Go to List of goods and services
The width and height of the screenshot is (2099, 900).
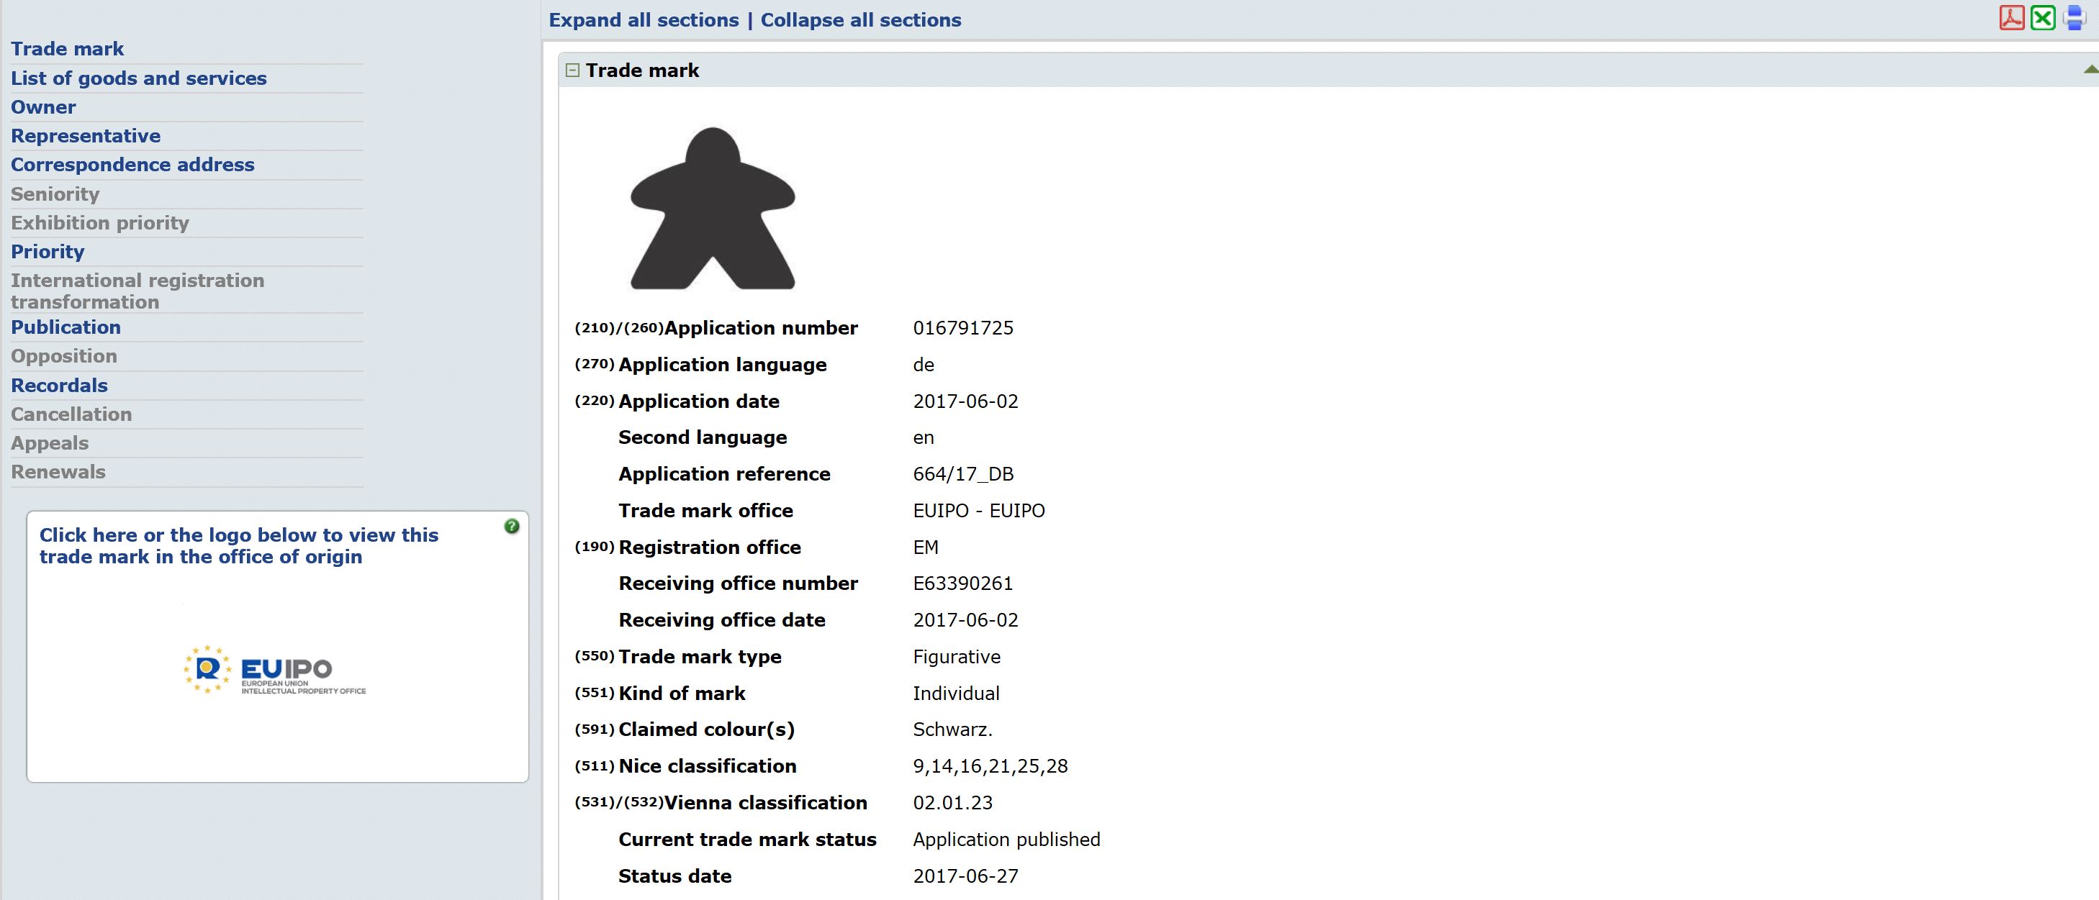(138, 78)
